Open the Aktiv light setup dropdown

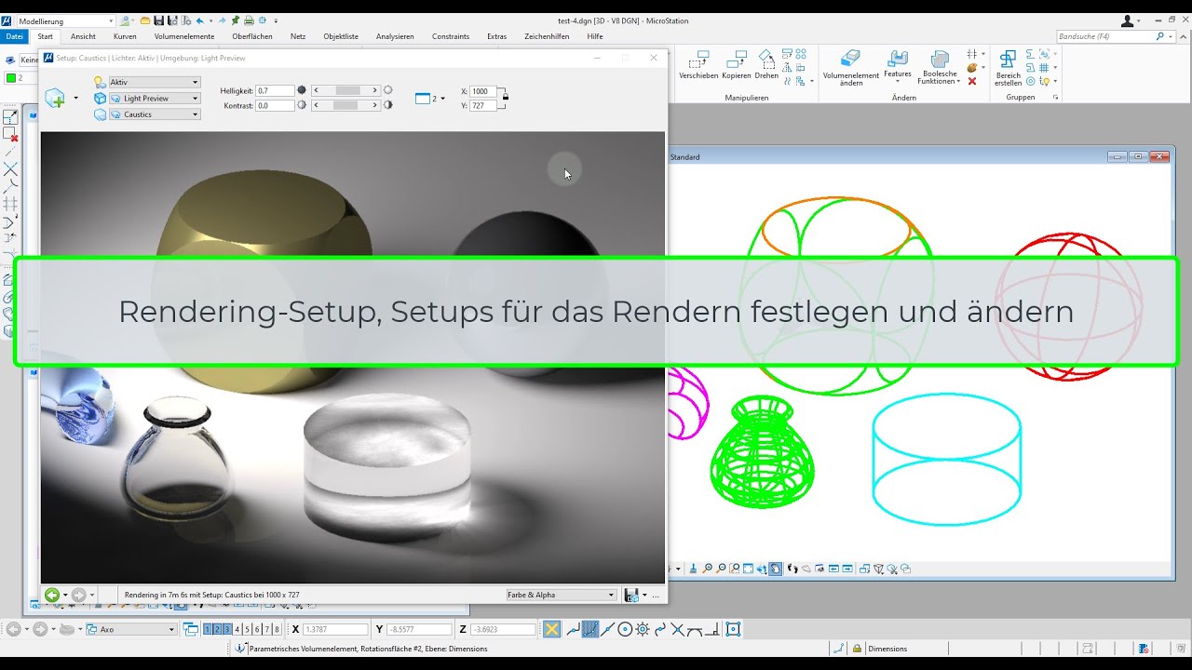[x=155, y=82]
